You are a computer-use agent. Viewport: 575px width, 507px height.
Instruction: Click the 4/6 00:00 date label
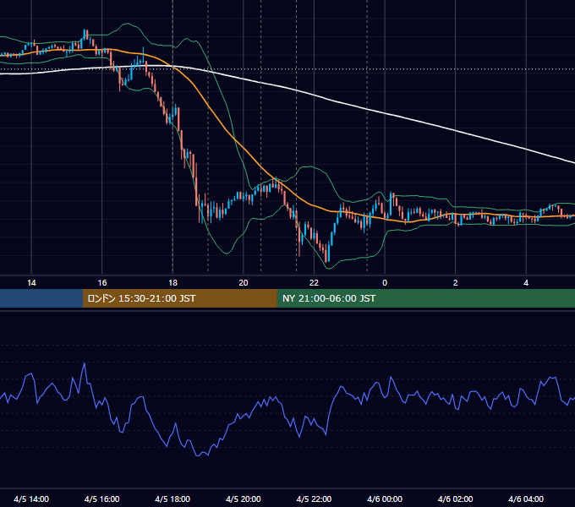(385, 499)
